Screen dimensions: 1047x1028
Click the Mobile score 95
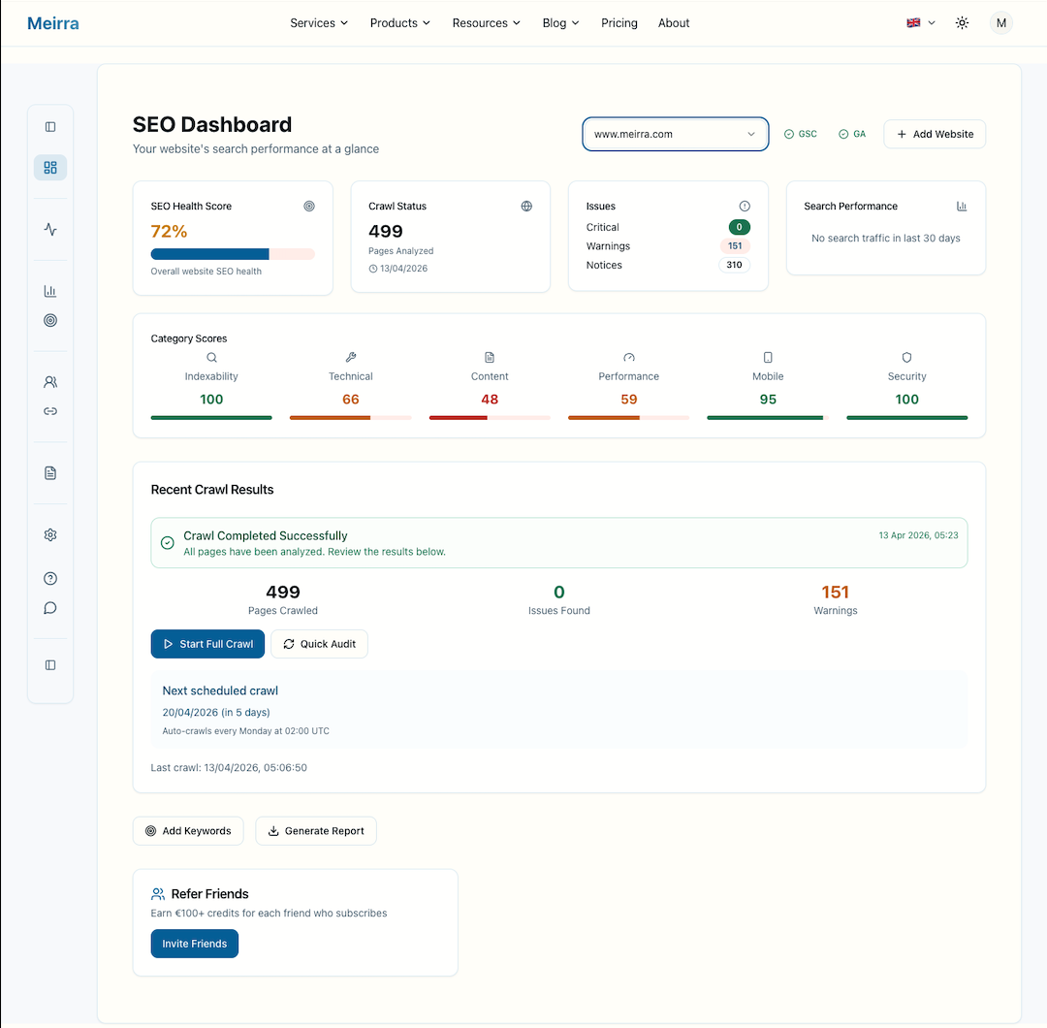pos(768,400)
